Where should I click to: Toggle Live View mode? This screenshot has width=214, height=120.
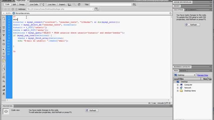point(52,4)
